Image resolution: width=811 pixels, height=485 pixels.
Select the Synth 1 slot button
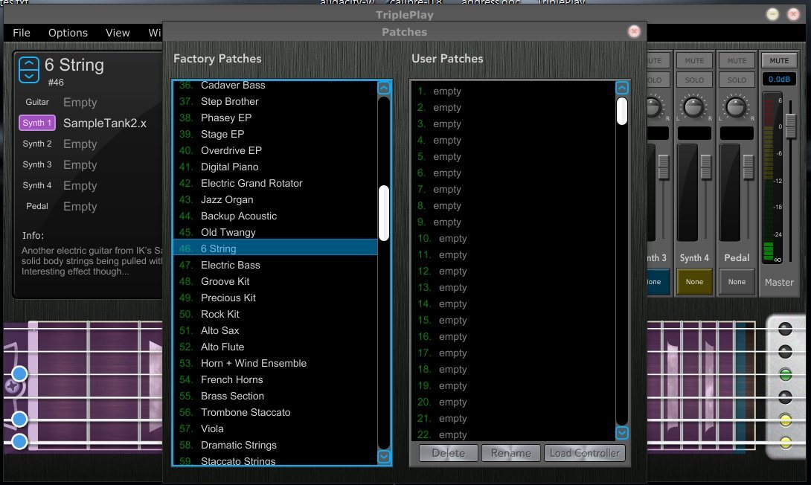coord(36,123)
